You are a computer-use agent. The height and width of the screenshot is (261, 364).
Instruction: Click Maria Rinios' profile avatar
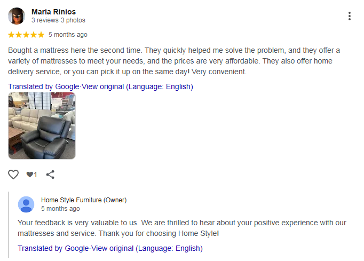[17, 16]
